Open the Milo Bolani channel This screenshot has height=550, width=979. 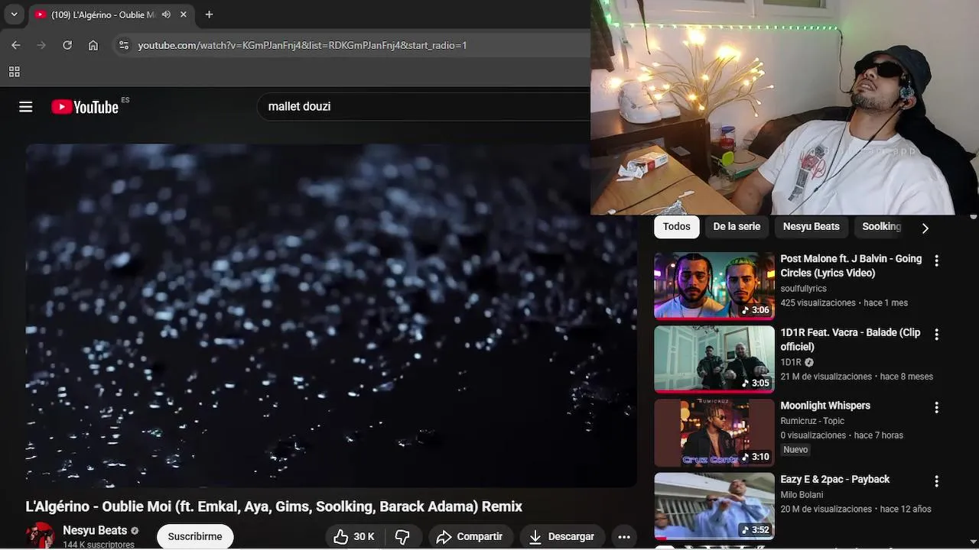802,494
